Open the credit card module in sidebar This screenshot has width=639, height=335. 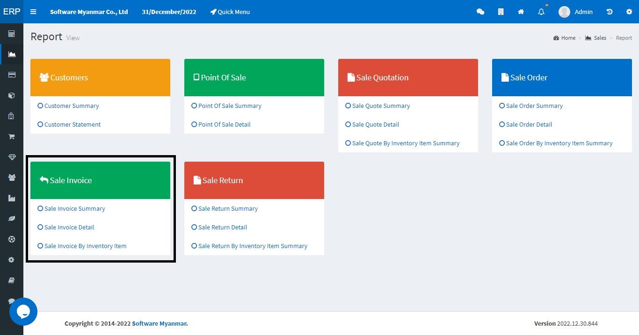(12, 75)
